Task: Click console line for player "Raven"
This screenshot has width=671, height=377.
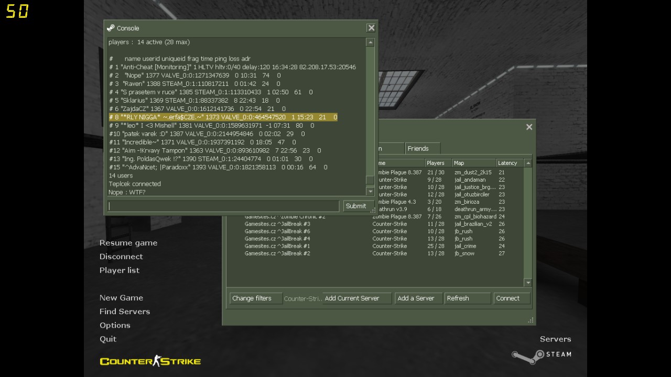Action: (x=194, y=84)
